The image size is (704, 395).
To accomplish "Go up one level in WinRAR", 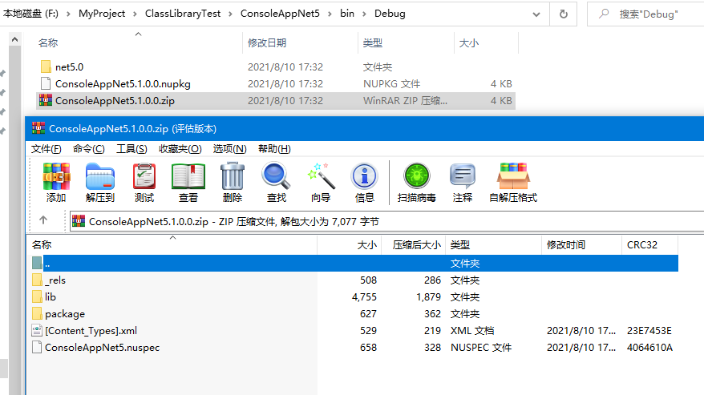I will tap(43, 220).
